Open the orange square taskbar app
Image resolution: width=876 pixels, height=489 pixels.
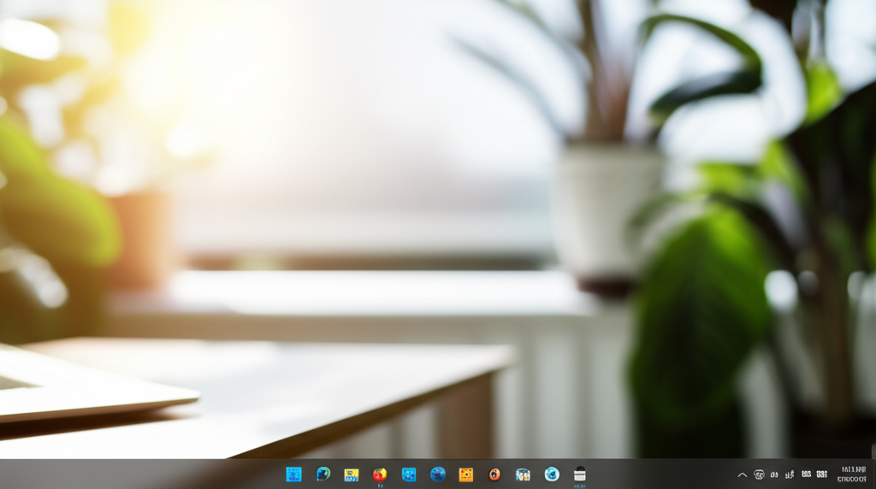466,474
